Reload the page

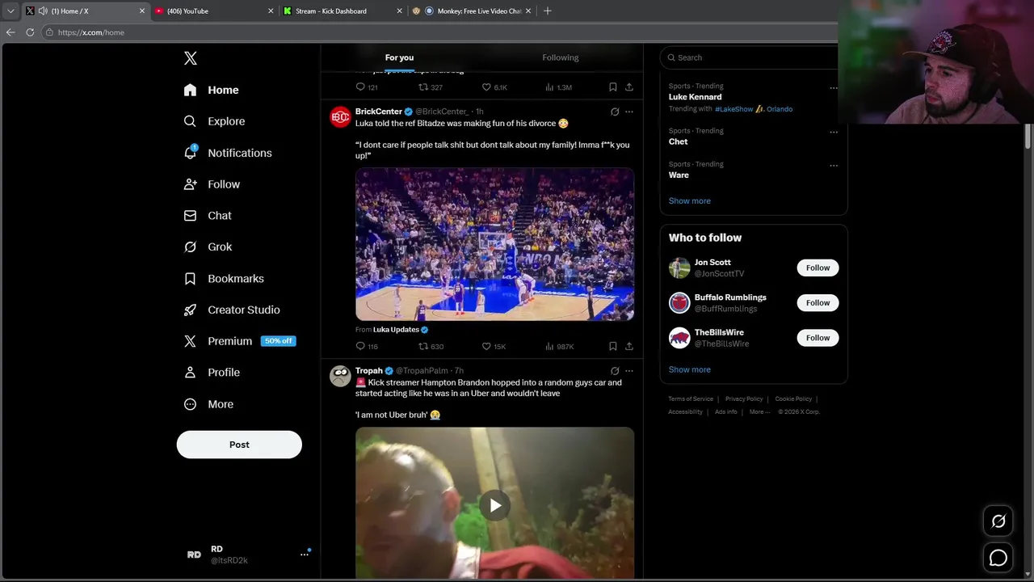(x=30, y=32)
